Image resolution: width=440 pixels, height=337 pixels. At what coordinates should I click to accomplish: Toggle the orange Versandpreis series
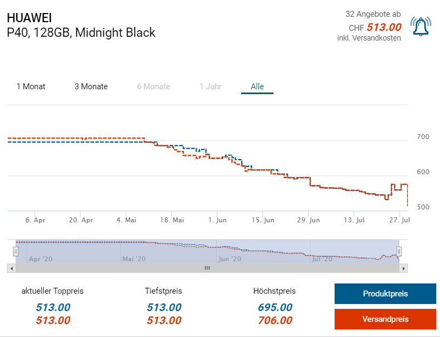[385, 319]
